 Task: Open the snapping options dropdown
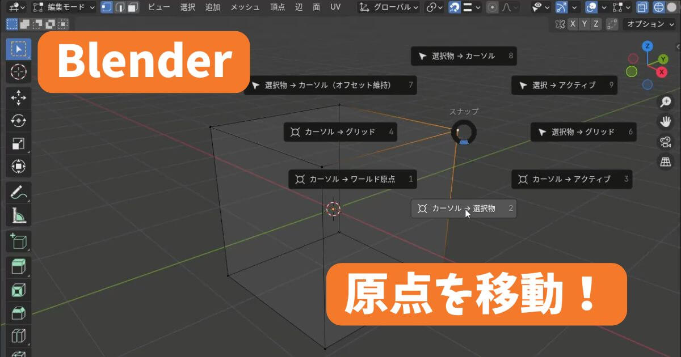pos(472,7)
